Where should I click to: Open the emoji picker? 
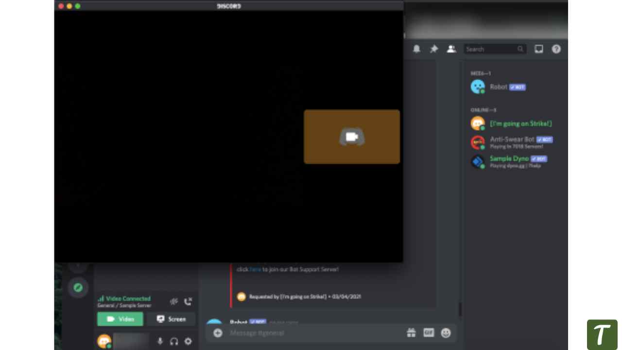point(446,333)
